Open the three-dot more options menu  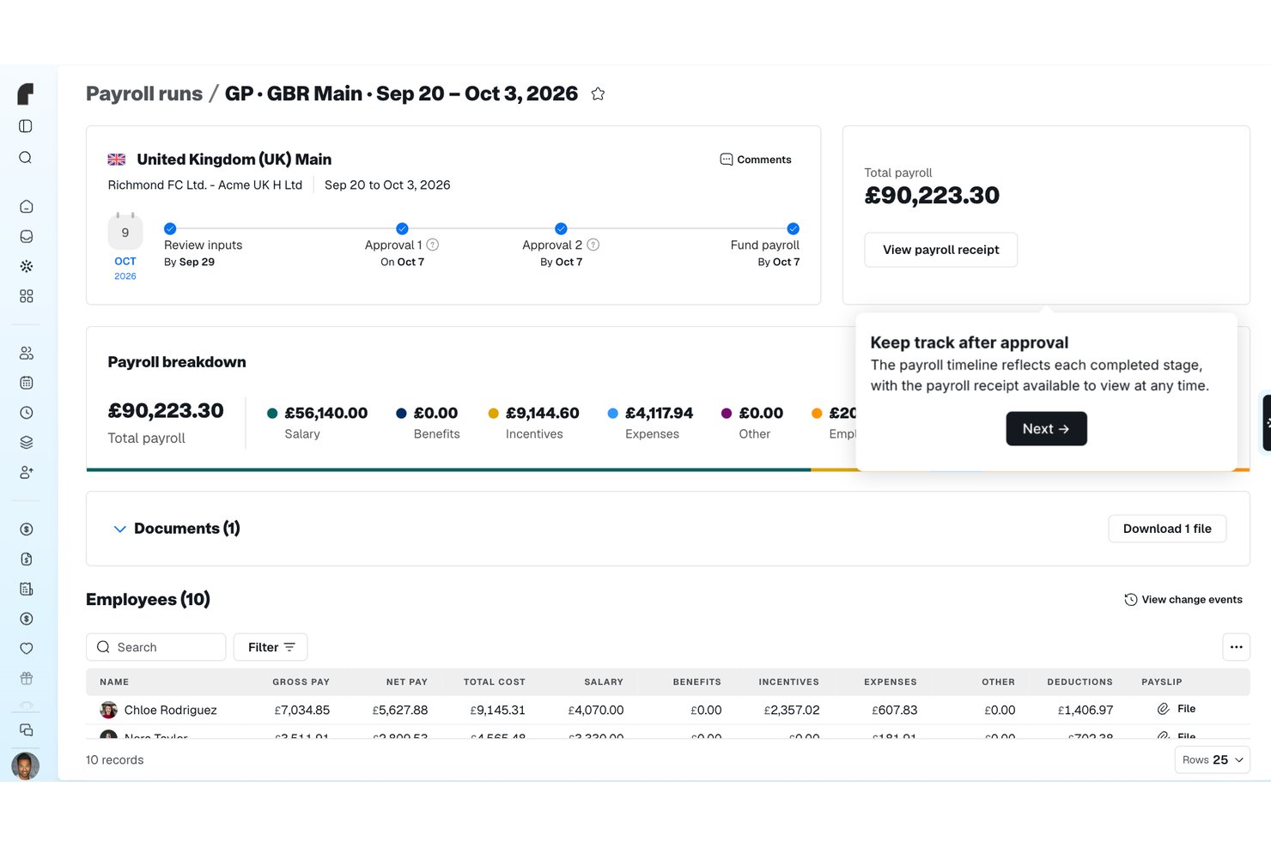pyautogui.click(x=1237, y=647)
